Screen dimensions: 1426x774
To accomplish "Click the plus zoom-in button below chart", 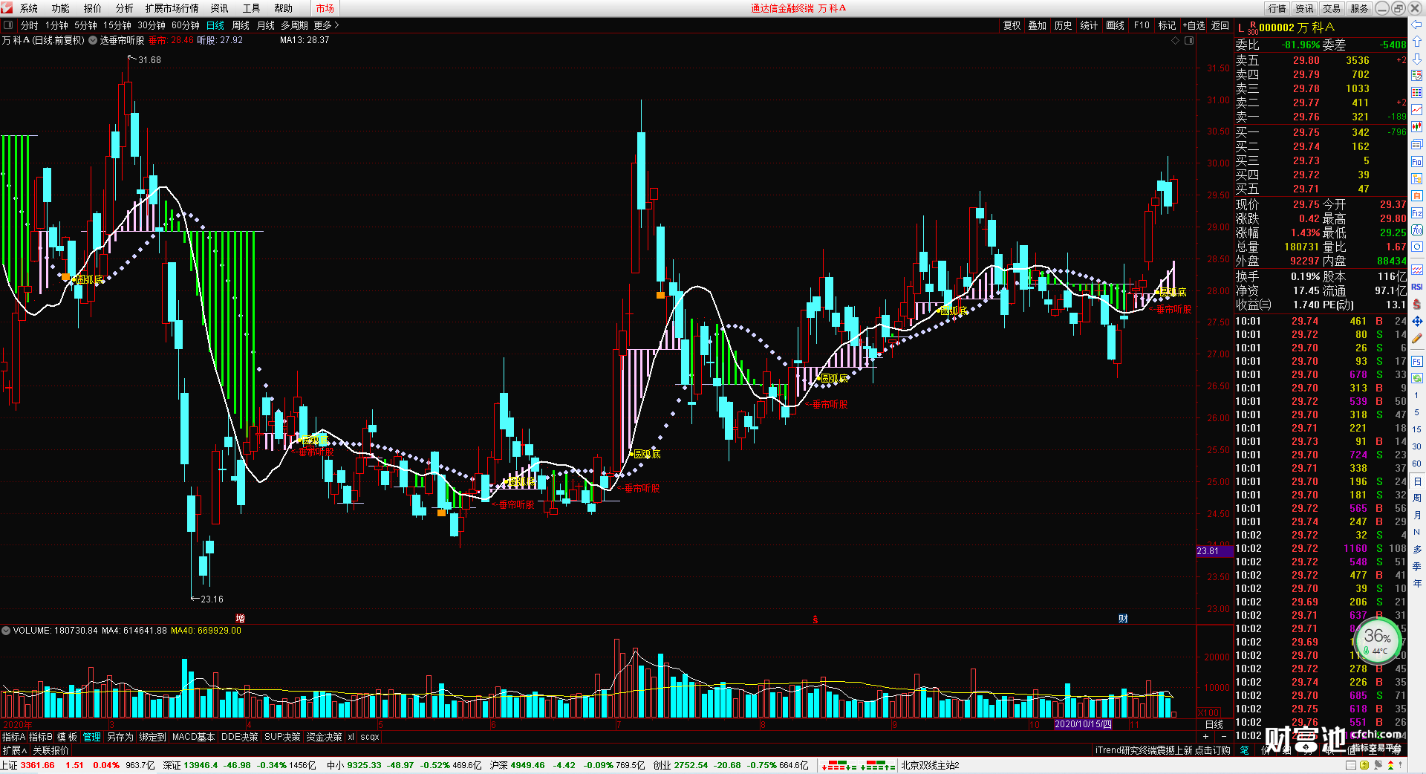I will pos(1205,736).
